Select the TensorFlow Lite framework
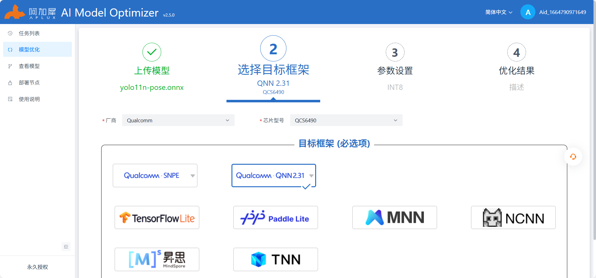Screen dimensions: 596x278 (x=157, y=217)
